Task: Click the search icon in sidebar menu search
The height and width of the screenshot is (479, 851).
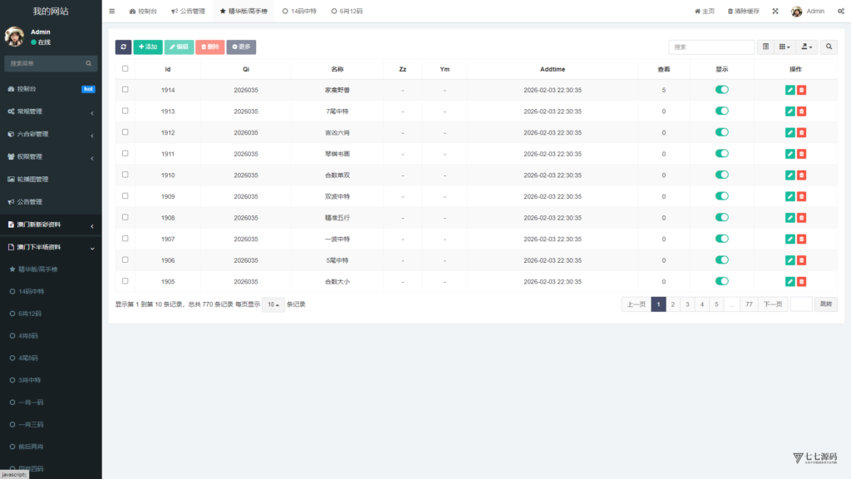Action: coord(88,63)
